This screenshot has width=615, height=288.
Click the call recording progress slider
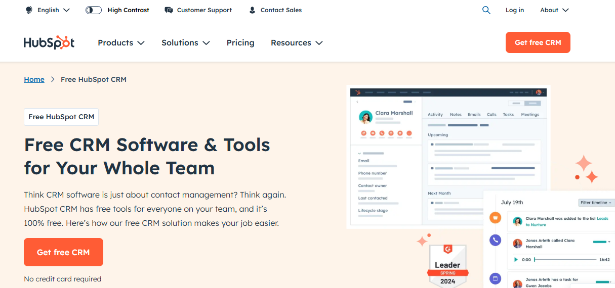click(x=565, y=260)
